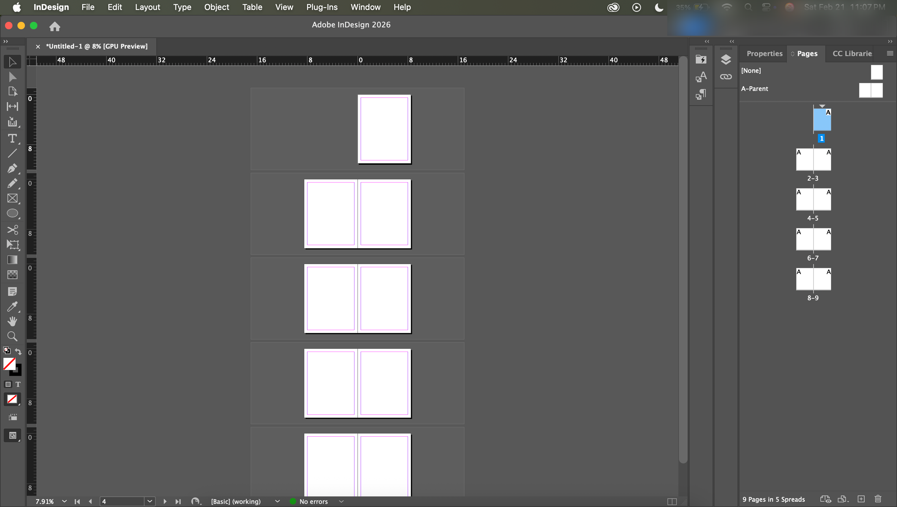The width and height of the screenshot is (897, 507).
Task: Open the Links panel icon
Action: pos(726,77)
